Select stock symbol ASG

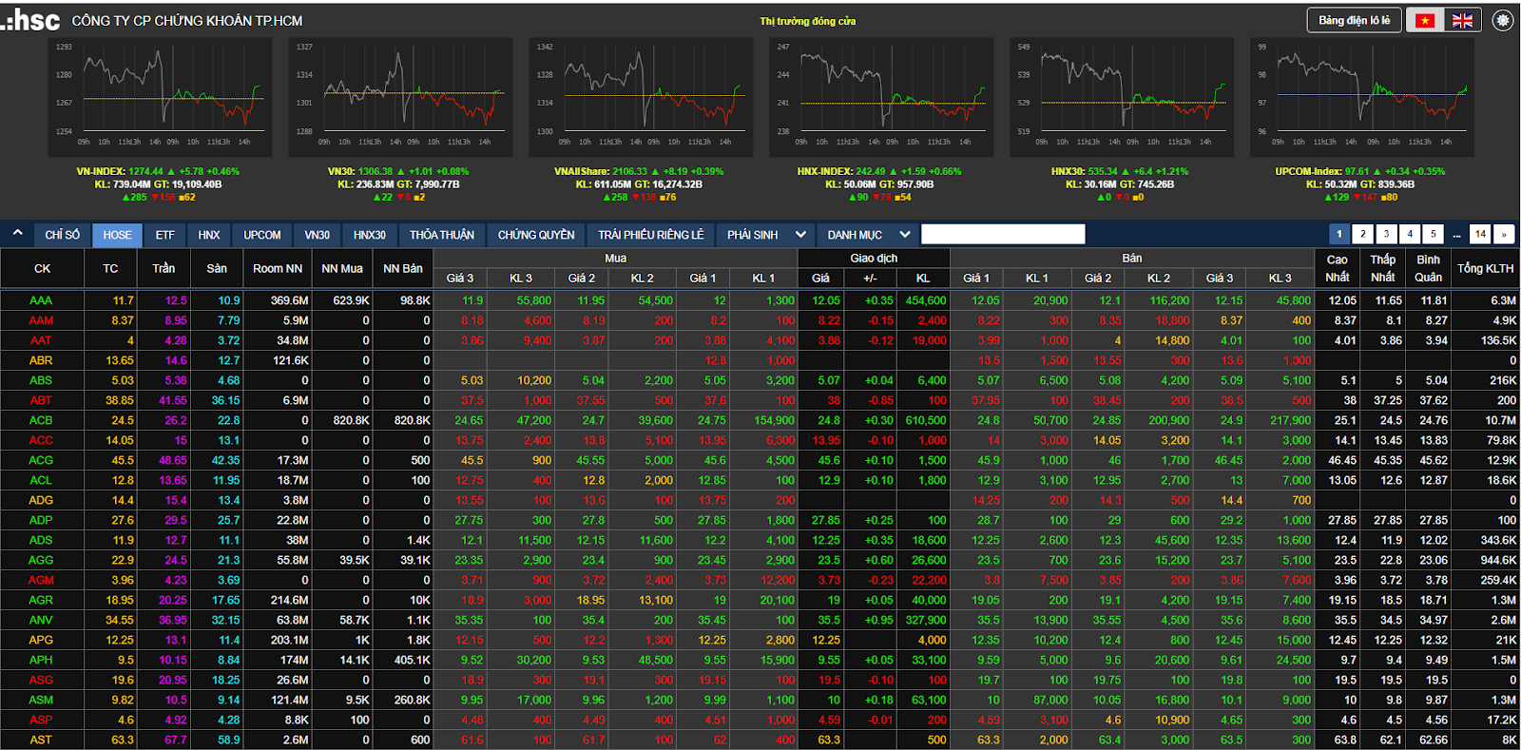[x=41, y=680]
